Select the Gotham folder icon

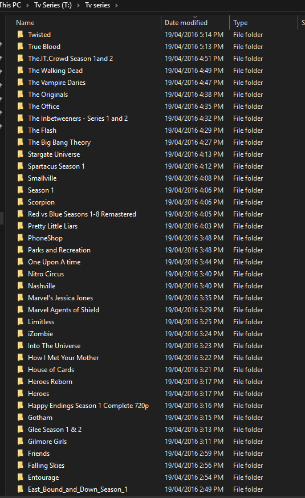pos(21,417)
